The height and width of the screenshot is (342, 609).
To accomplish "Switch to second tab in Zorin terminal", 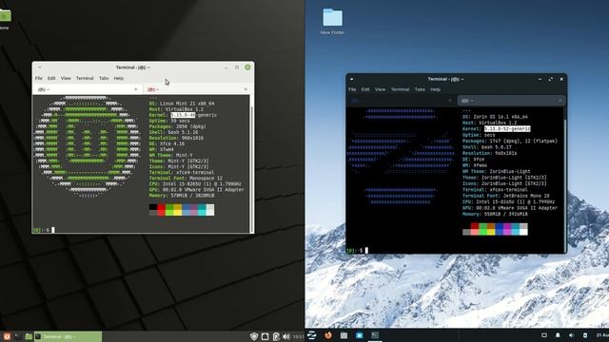I will (x=512, y=101).
